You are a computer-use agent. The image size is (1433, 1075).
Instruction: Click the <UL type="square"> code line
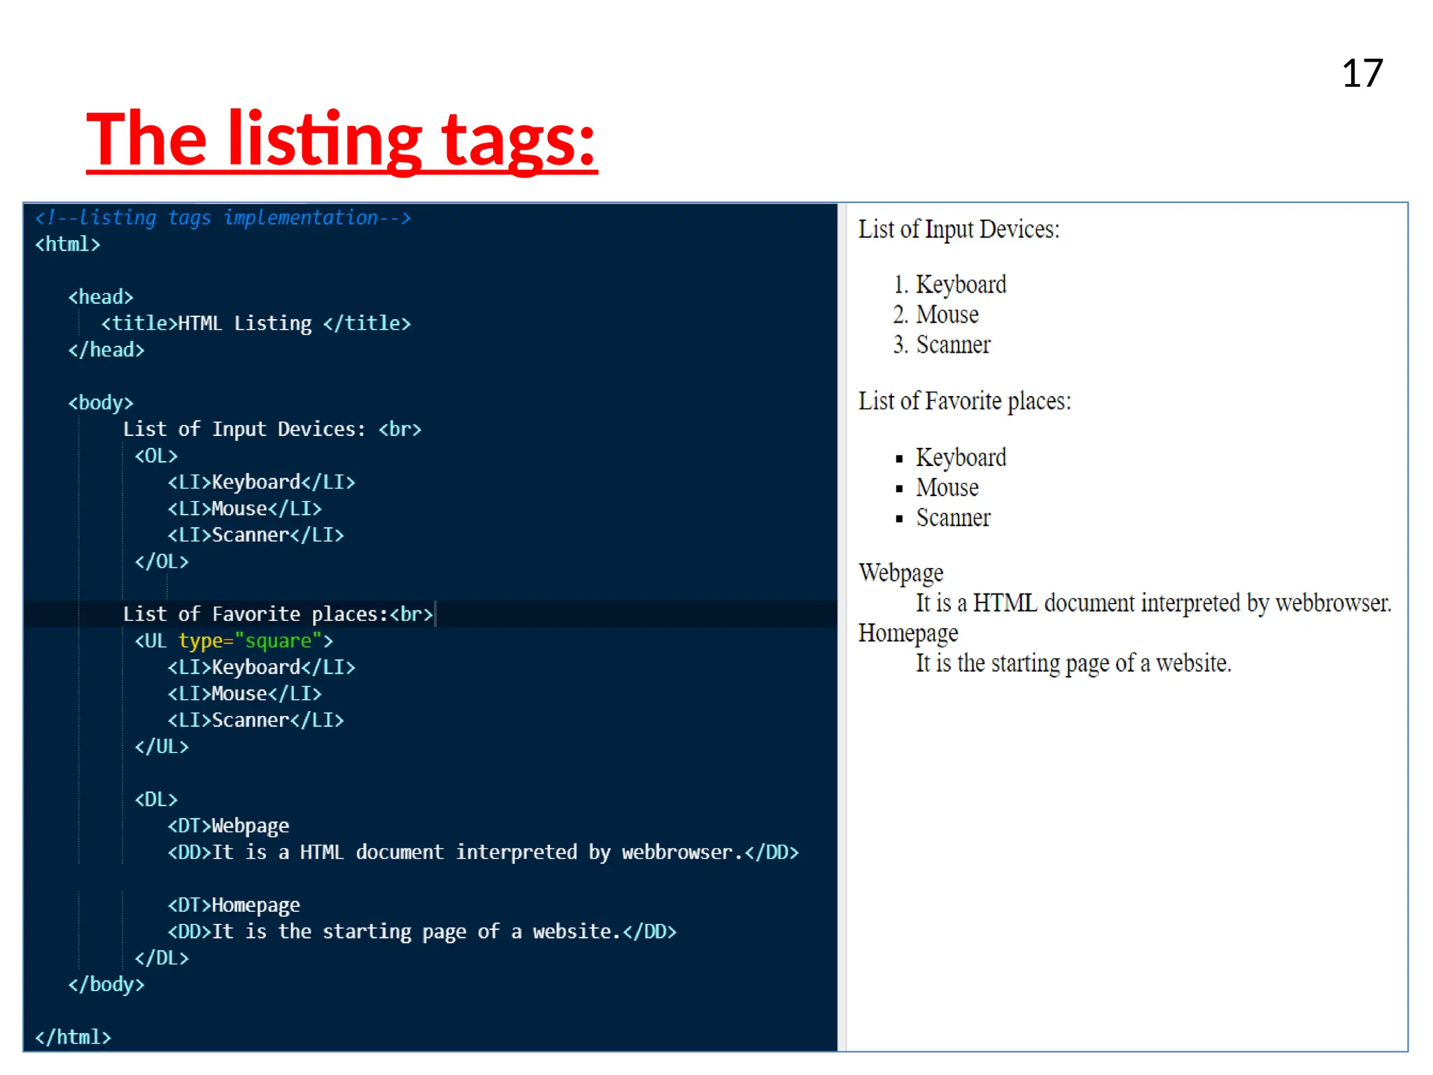click(234, 640)
